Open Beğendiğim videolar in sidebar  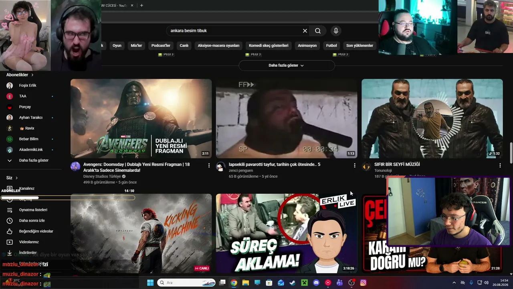click(x=36, y=231)
